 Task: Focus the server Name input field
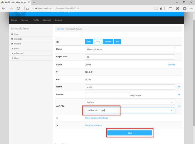[x=130, y=49]
